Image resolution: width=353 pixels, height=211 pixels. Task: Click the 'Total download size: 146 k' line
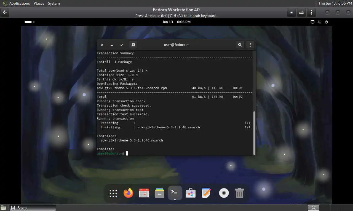[122, 71]
